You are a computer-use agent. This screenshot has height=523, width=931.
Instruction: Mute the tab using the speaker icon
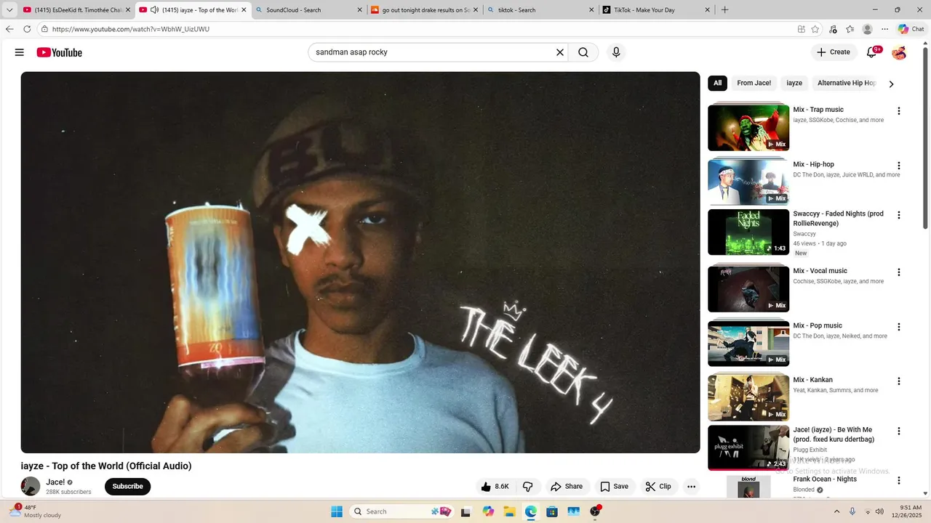(154, 10)
